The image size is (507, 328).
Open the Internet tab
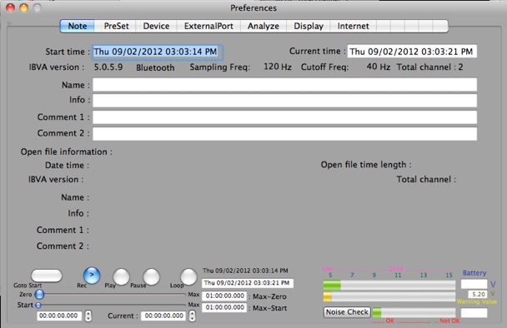click(x=353, y=26)
